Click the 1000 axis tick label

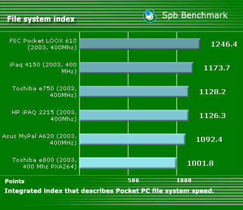point(184,181)
